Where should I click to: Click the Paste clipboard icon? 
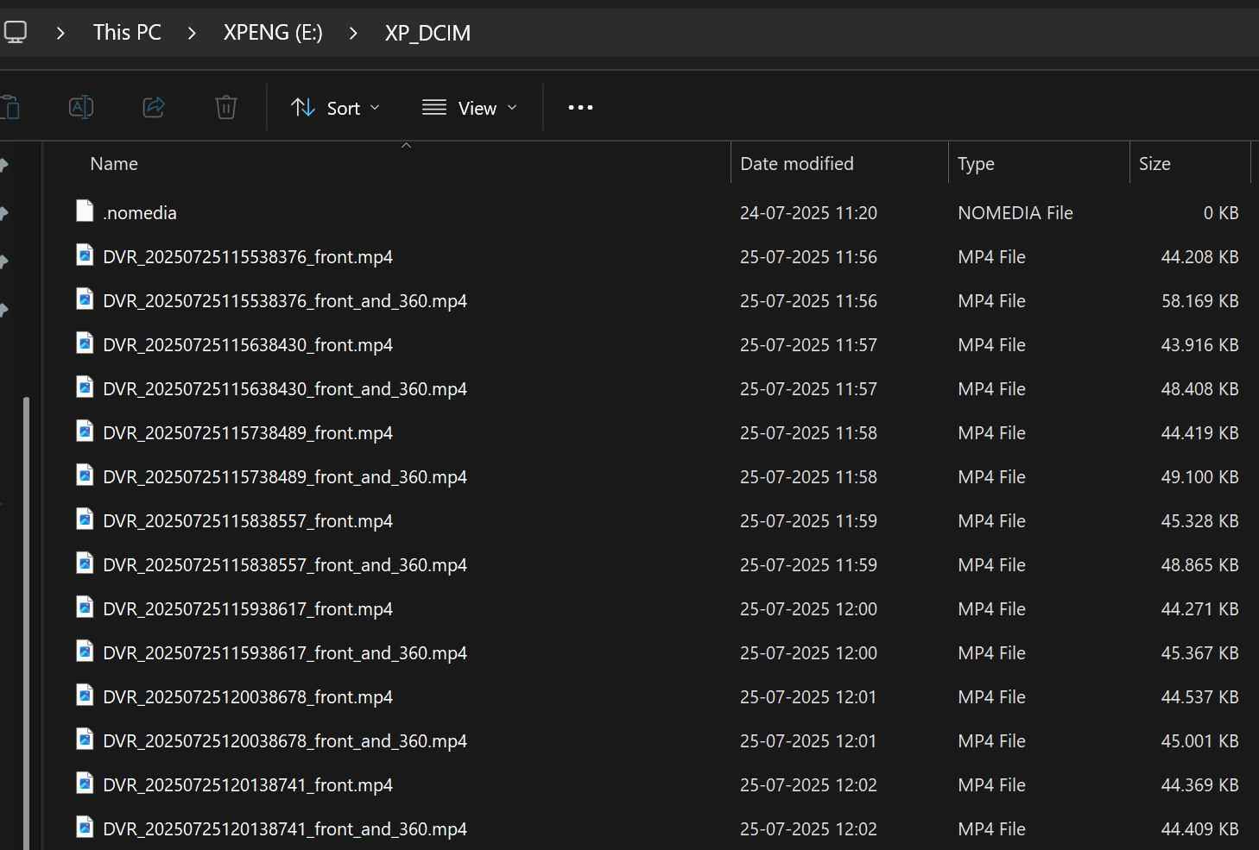click(x=10, y=107)
